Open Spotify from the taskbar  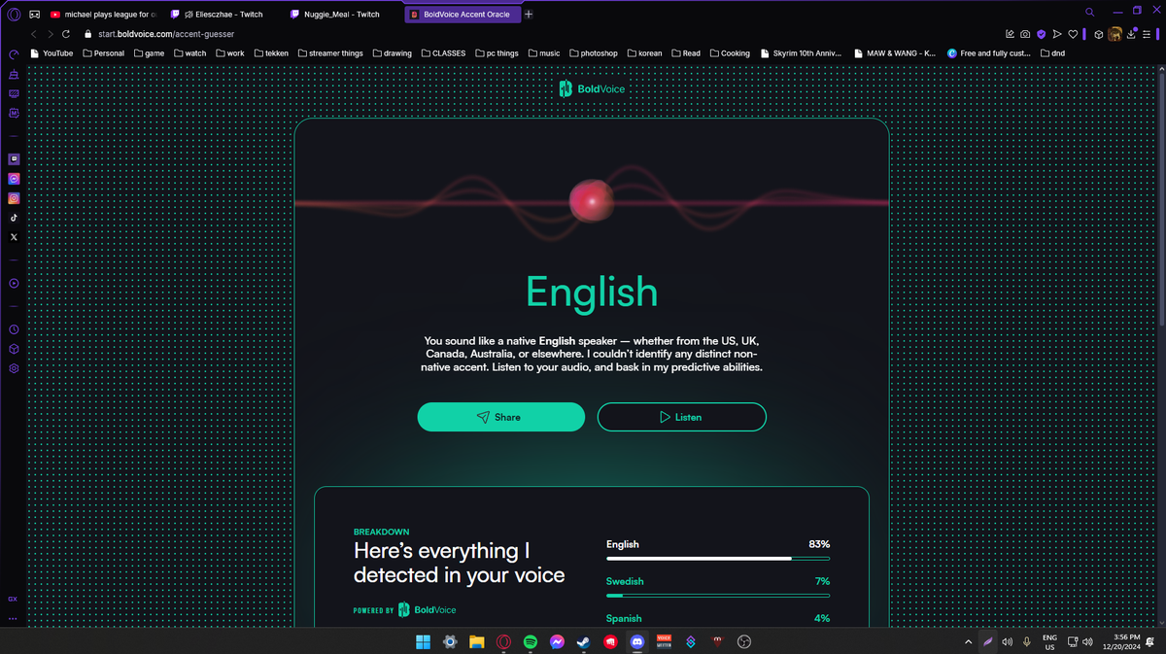[x=531, y=641]
